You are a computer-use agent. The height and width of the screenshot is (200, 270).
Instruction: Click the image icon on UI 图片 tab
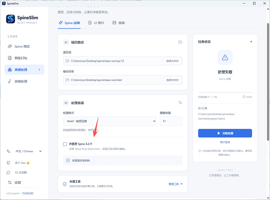[x=90, y=23]
